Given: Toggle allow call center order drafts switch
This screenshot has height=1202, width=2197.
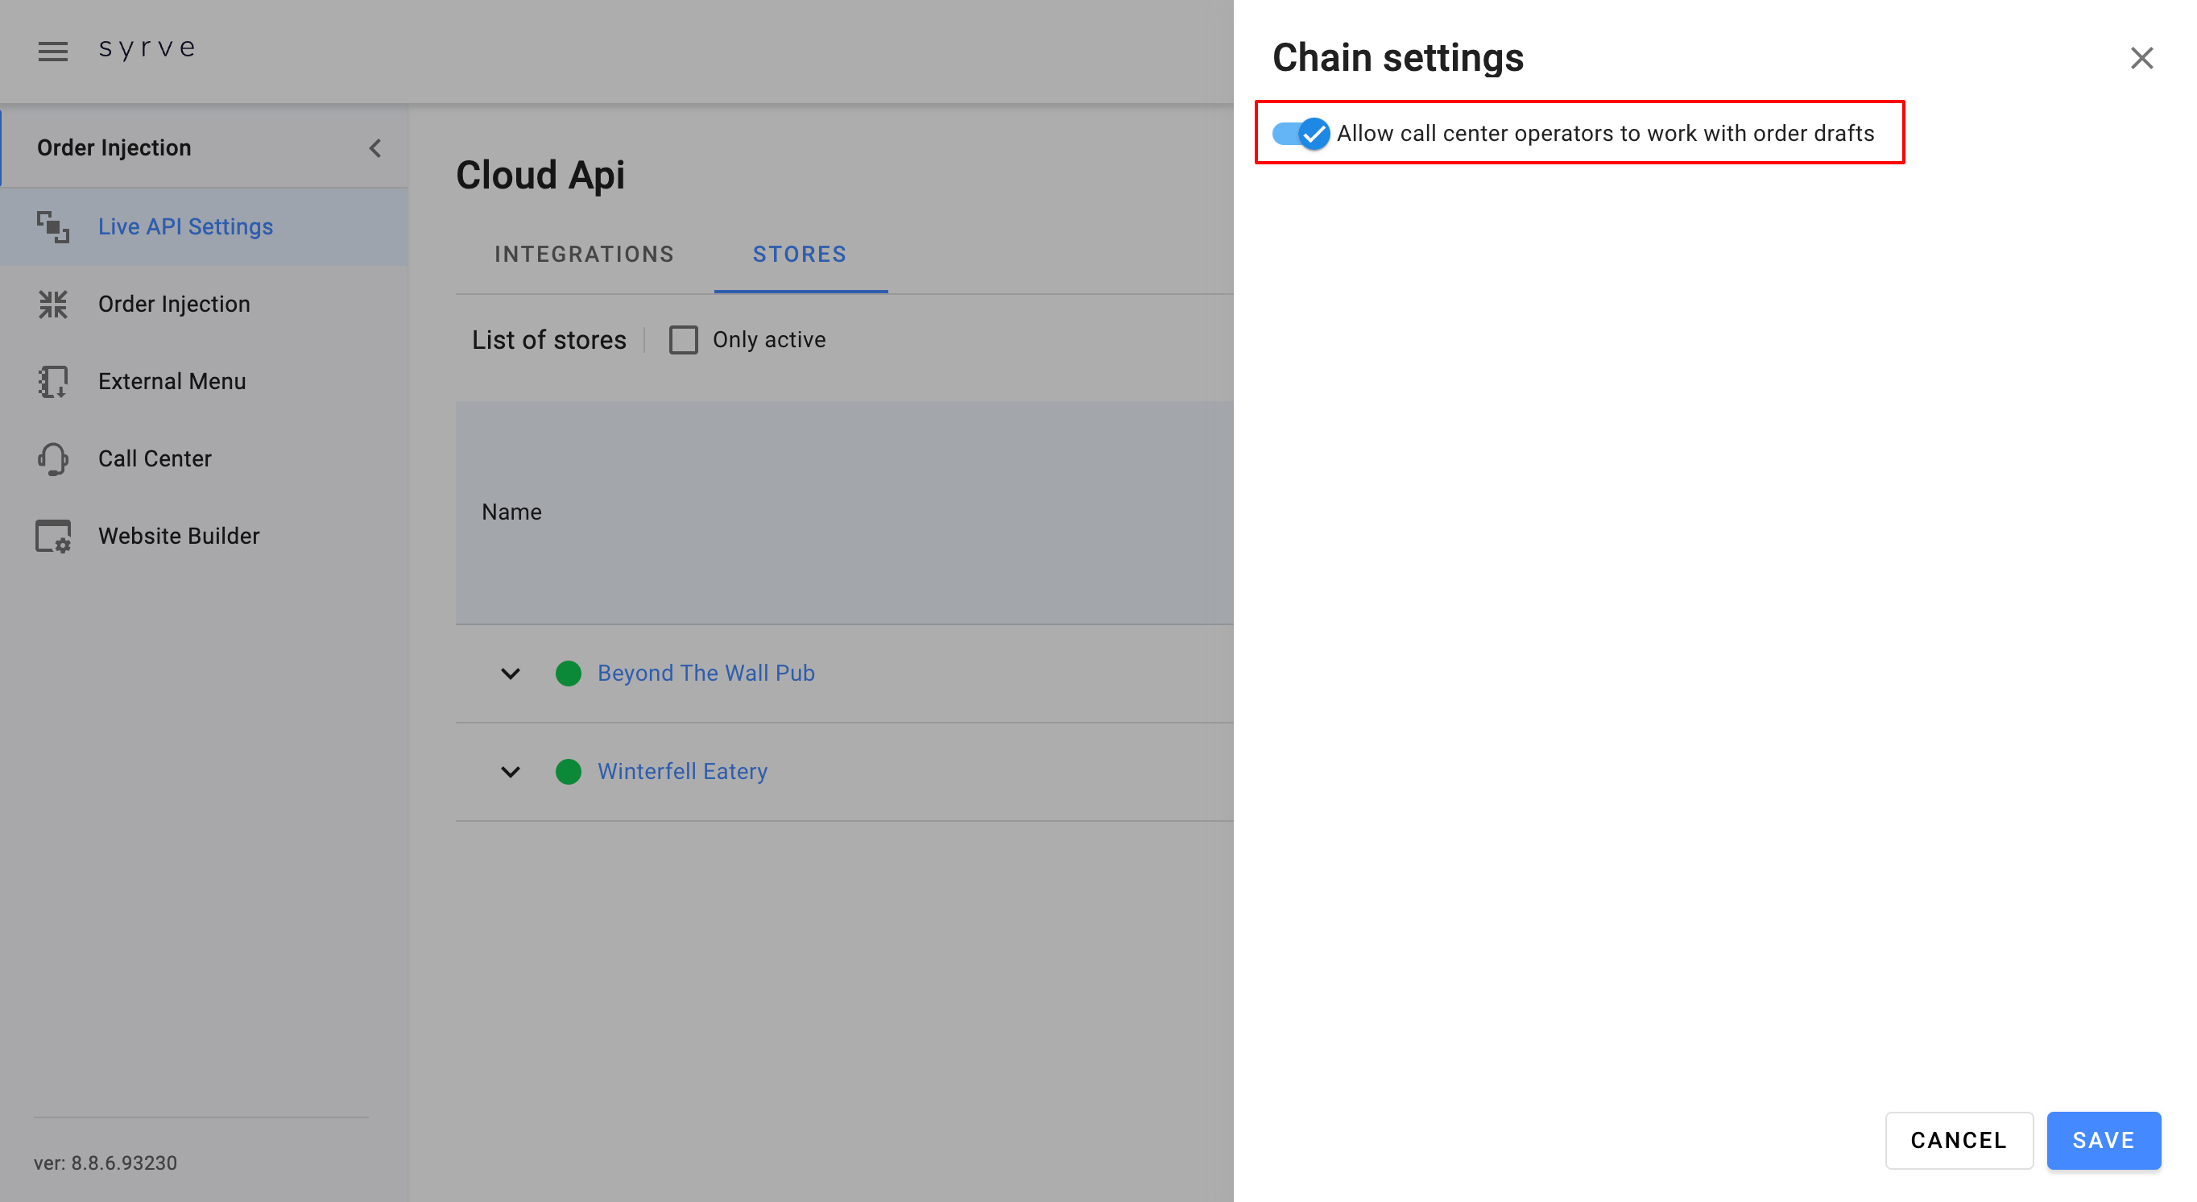Looking at the screenshot, I should click(x=1300, y=133).
